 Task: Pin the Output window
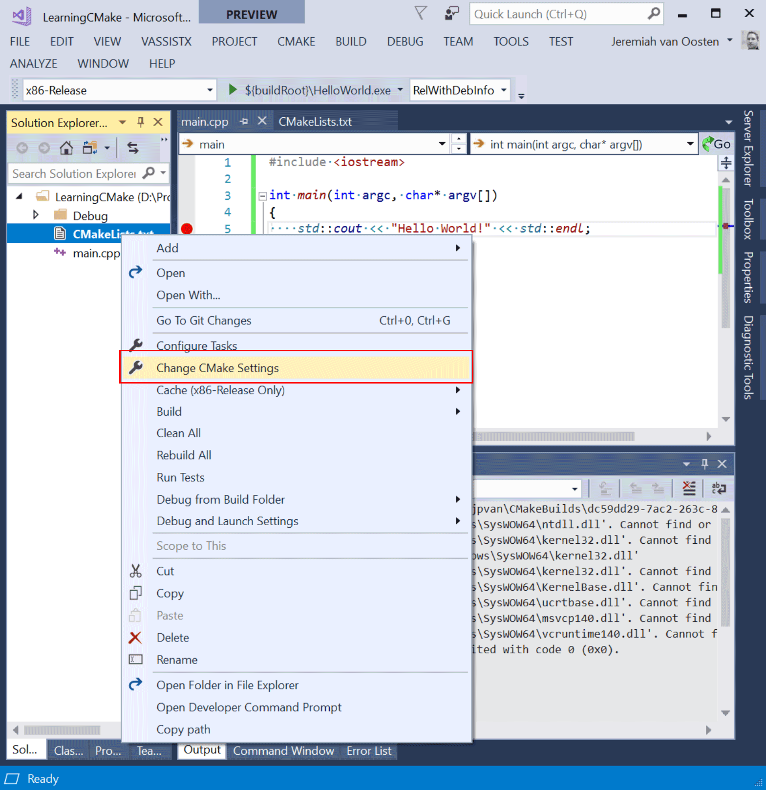(x=704, y=464)
